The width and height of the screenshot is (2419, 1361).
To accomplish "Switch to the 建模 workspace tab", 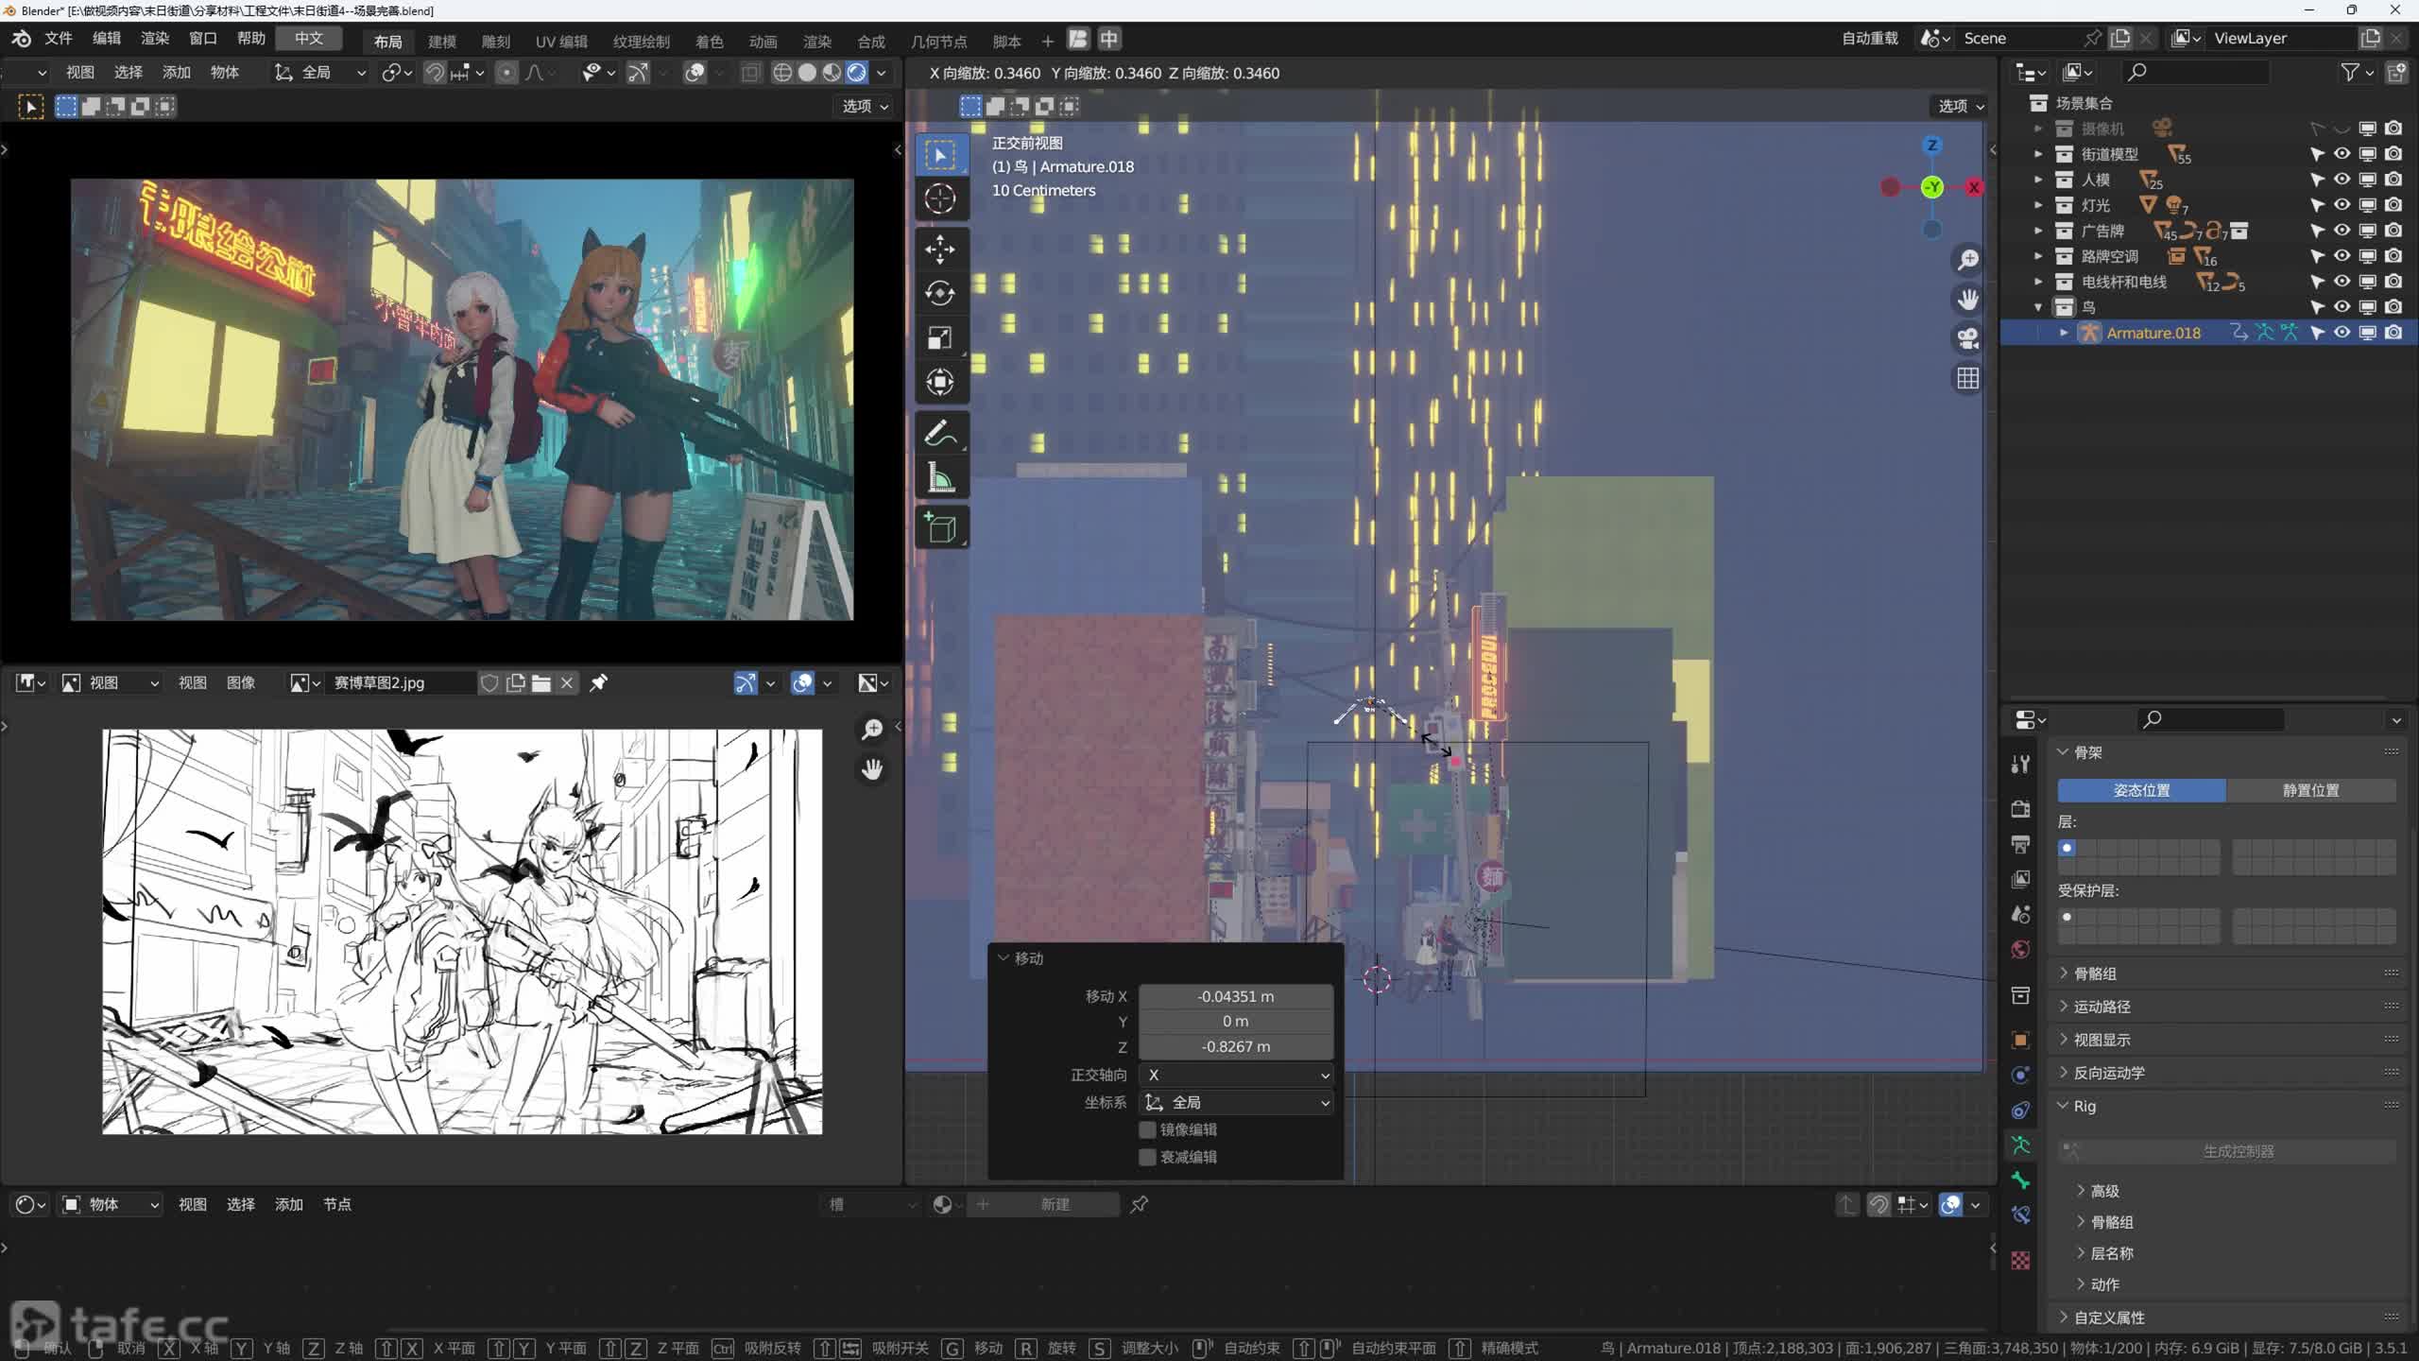I will [442, 41].
